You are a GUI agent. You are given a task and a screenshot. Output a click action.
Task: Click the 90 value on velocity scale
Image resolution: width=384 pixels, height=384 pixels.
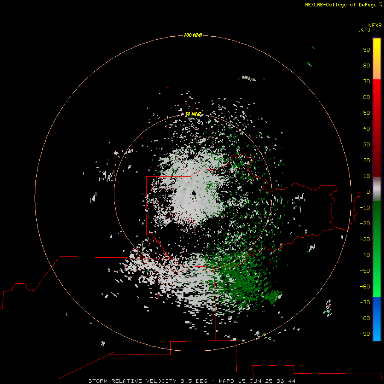367,50
